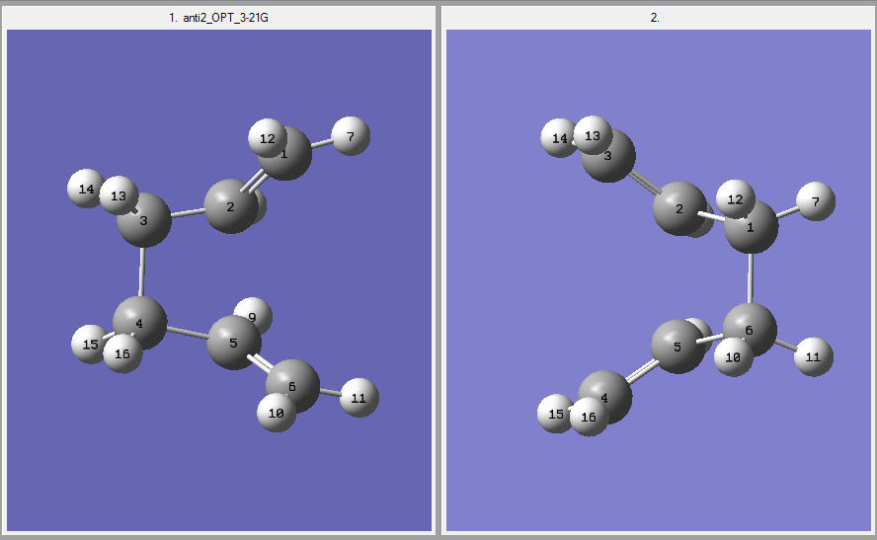The width and height of the screenshot is (877, 540).
Task: Pick hydrogen atom 7 in anti2_OPT_3-21G panel
Action: [x=351, y=136]
